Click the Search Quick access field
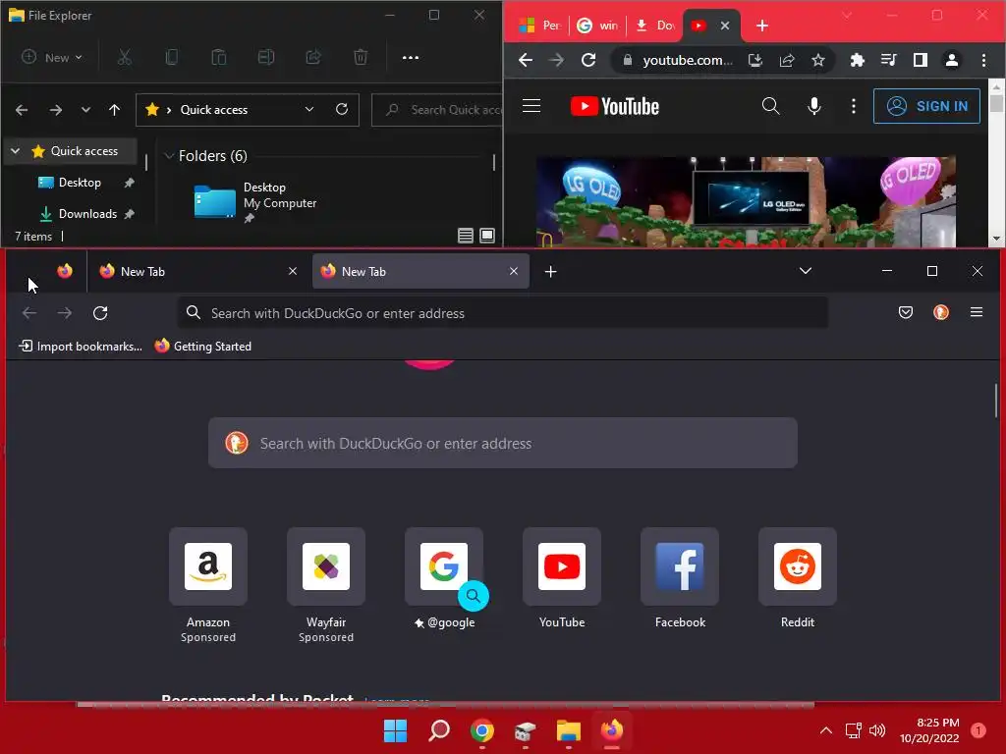The height and width of the screenshot is (754, 1006). (437, 110)
